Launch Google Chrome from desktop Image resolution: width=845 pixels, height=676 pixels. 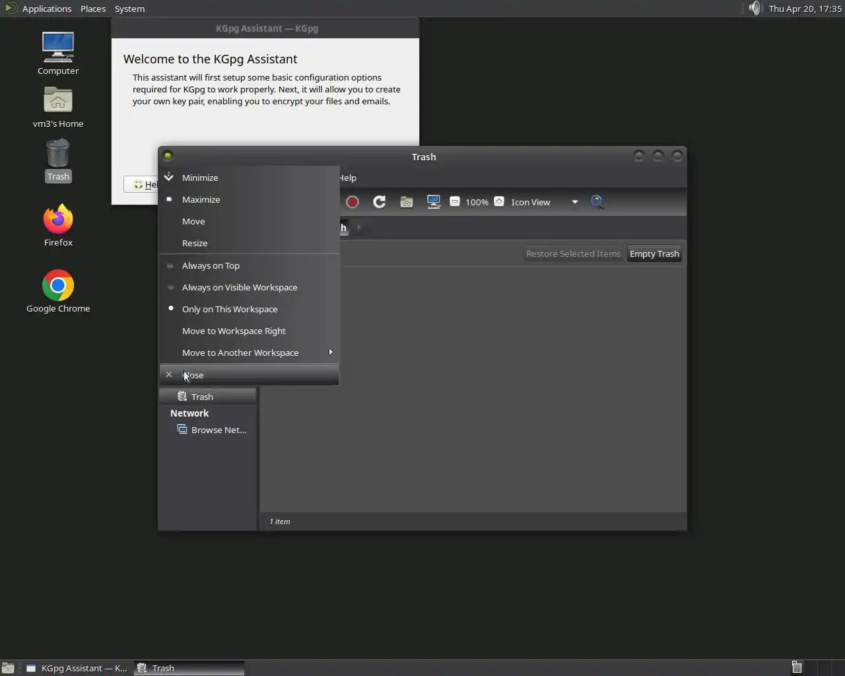pyautogui.click(x=58, y=291)
